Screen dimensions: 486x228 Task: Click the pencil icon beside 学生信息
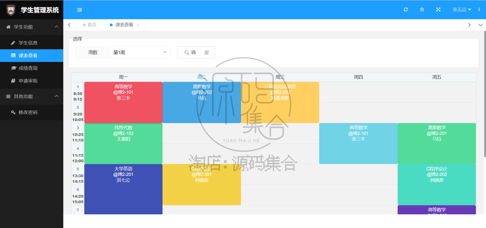13,43
